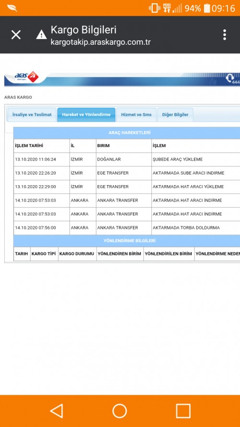Tap the vibrate mode status icon

(155, 8)
